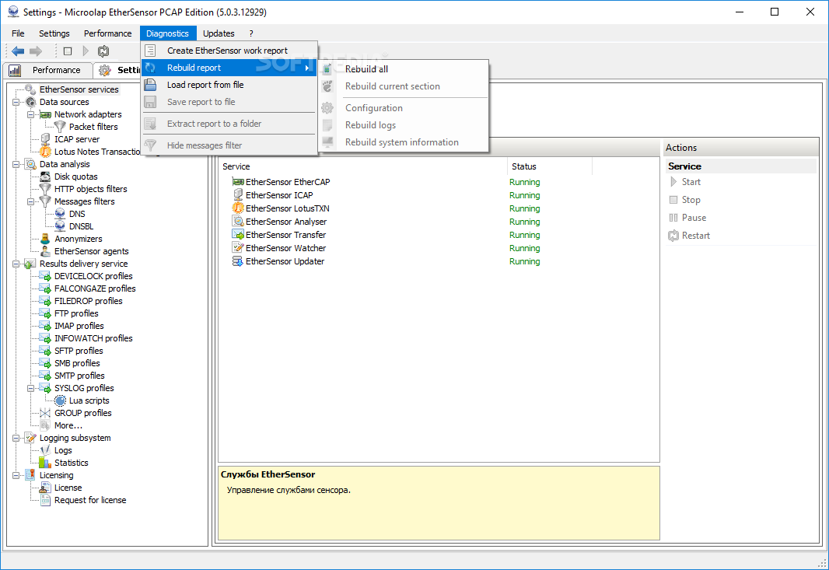Select HTTP objects filters tree item
The height and width of the screenshot is (570, 829).
[90, 189]
